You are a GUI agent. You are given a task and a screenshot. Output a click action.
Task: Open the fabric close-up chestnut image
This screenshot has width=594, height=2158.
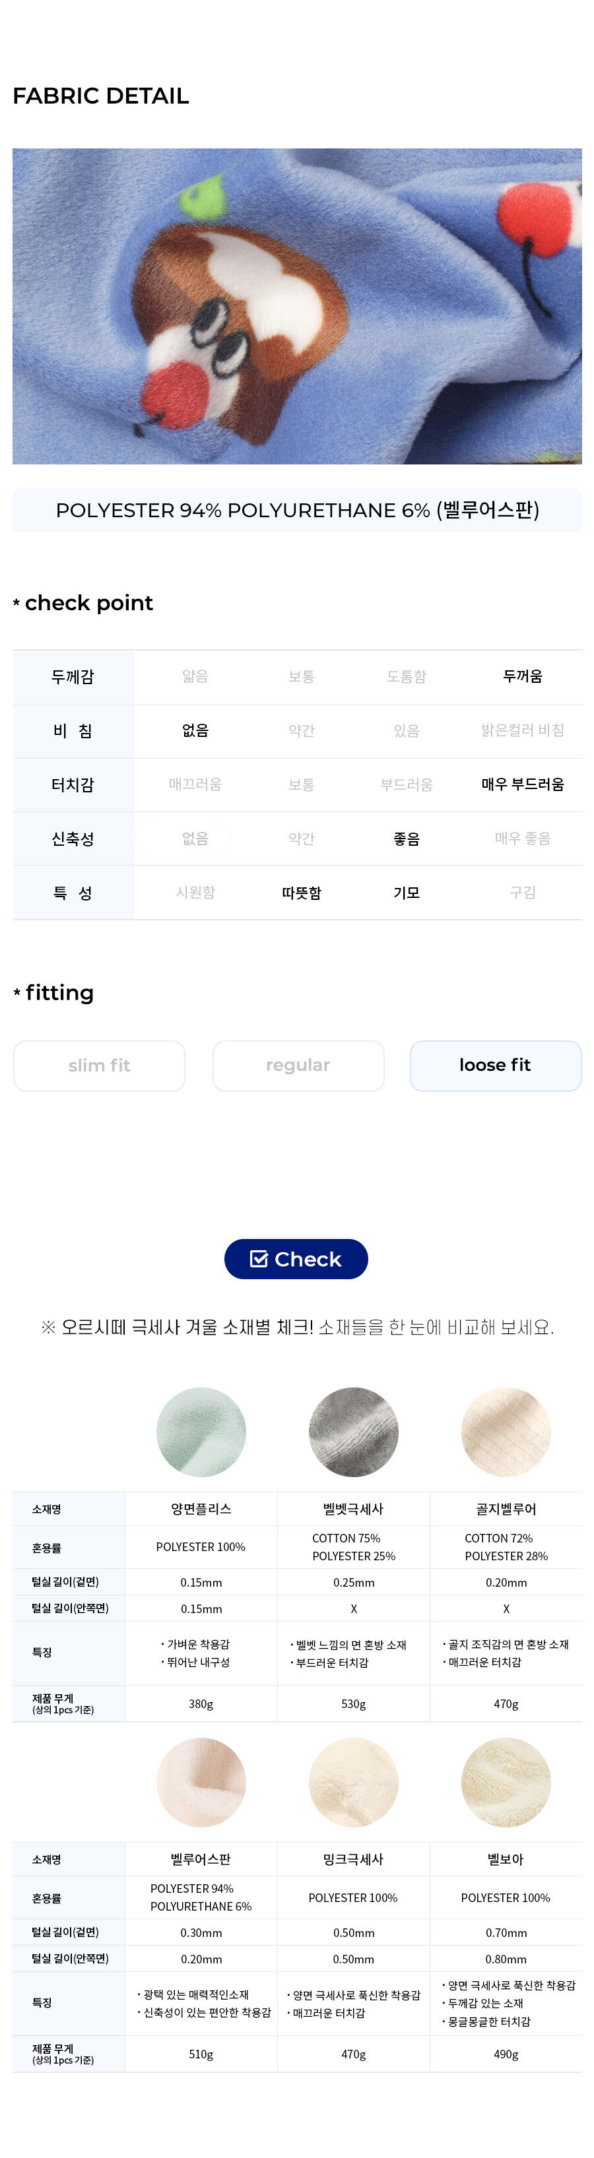coord(296,305)
